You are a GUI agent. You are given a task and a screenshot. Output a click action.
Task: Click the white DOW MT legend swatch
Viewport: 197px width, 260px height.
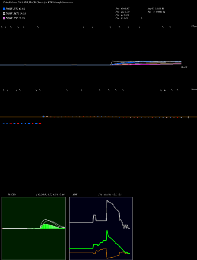pyautogui.click(x=4, y=13)
